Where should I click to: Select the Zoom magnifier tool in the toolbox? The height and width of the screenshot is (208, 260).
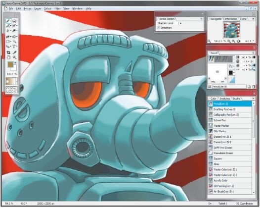pos(14,57)
